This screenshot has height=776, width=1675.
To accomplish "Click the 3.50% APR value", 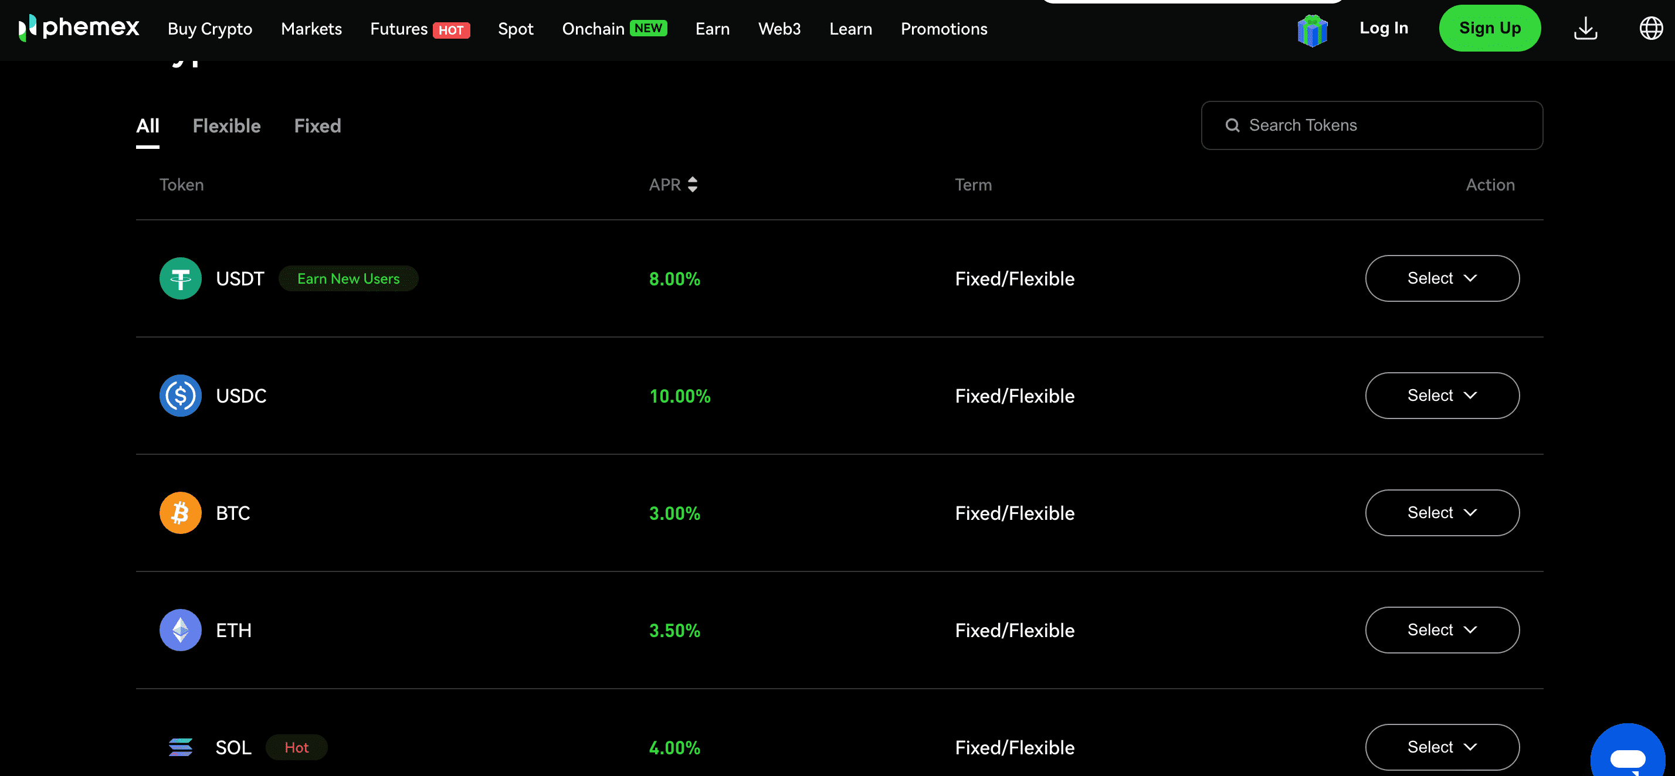I will pos(674,631).
